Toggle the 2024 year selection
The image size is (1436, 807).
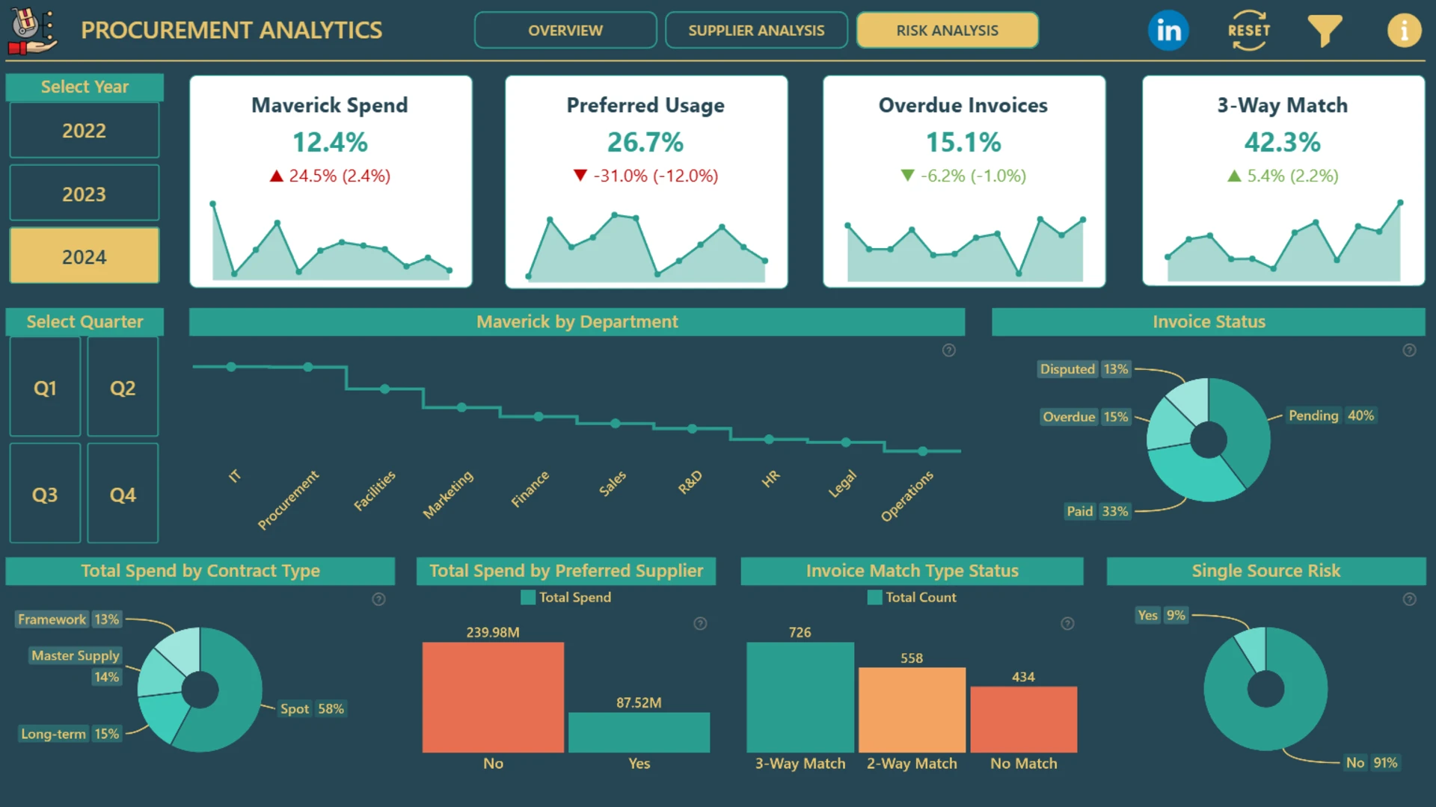tap(85, 257)
